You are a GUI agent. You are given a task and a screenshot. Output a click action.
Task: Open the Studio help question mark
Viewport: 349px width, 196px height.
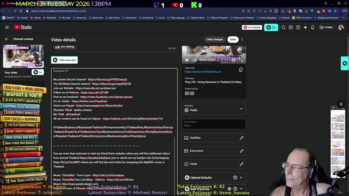pos(298,27)
